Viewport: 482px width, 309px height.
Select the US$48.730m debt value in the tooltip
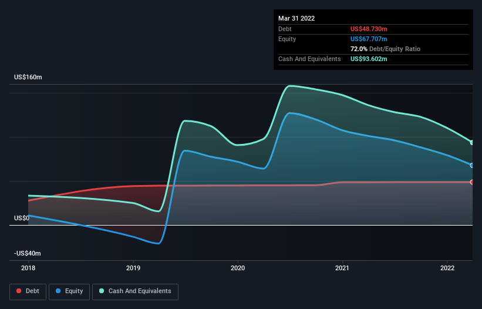tap(369, 29)
